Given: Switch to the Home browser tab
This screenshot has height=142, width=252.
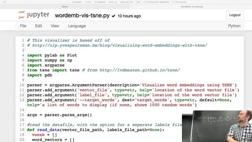Looking at the screenshot, I should coord(65,7).
